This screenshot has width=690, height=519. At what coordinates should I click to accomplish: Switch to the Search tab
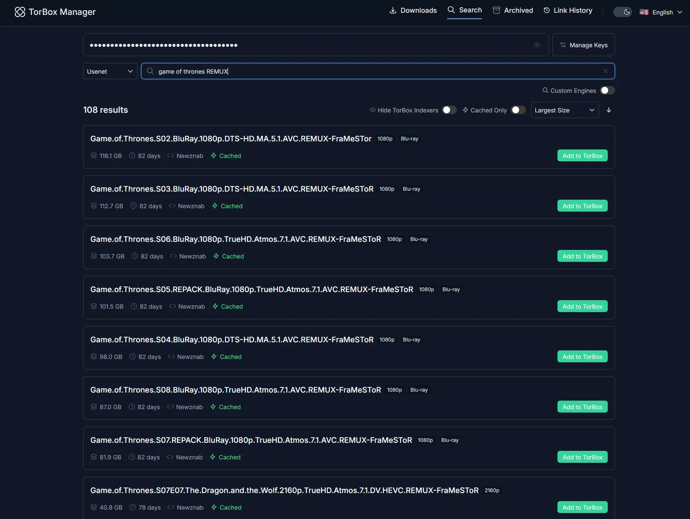click(465, 10)
